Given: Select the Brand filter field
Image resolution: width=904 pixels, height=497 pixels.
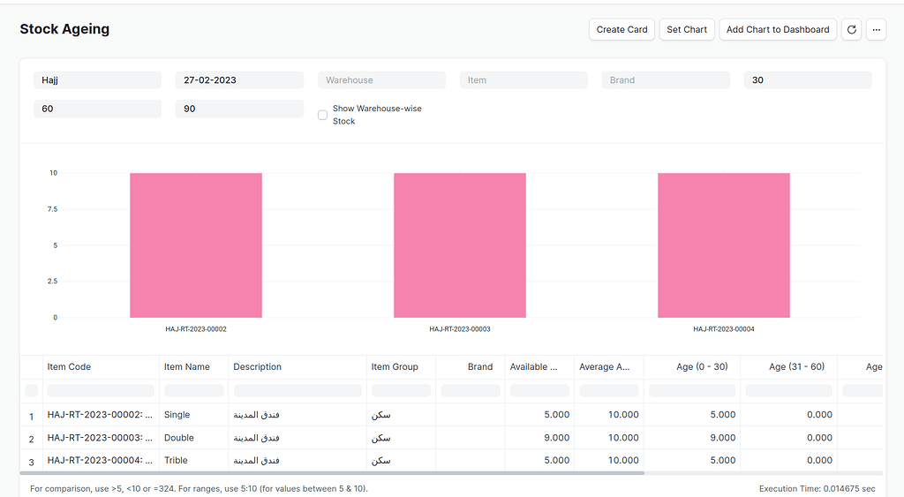Looking at the screenshot, I should pyautogui.click(x=666, y=80).
